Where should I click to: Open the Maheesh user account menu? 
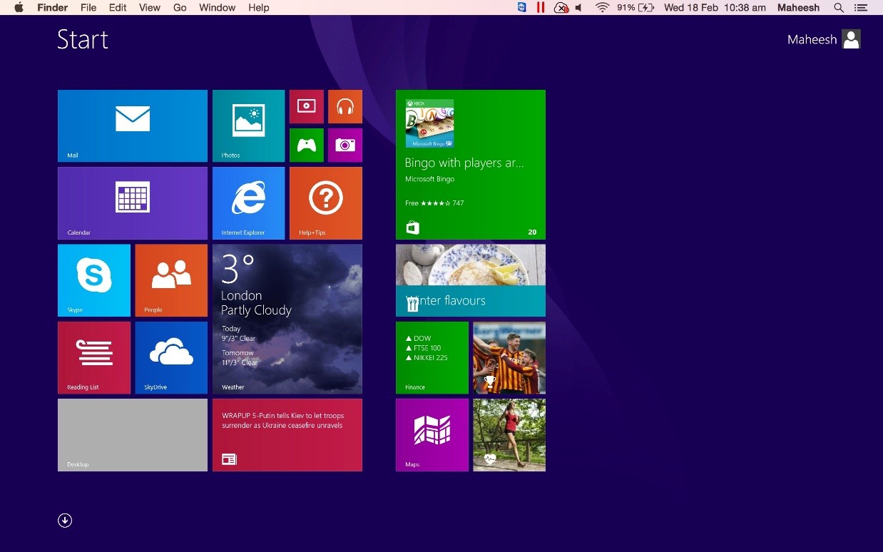pos(824,39)
